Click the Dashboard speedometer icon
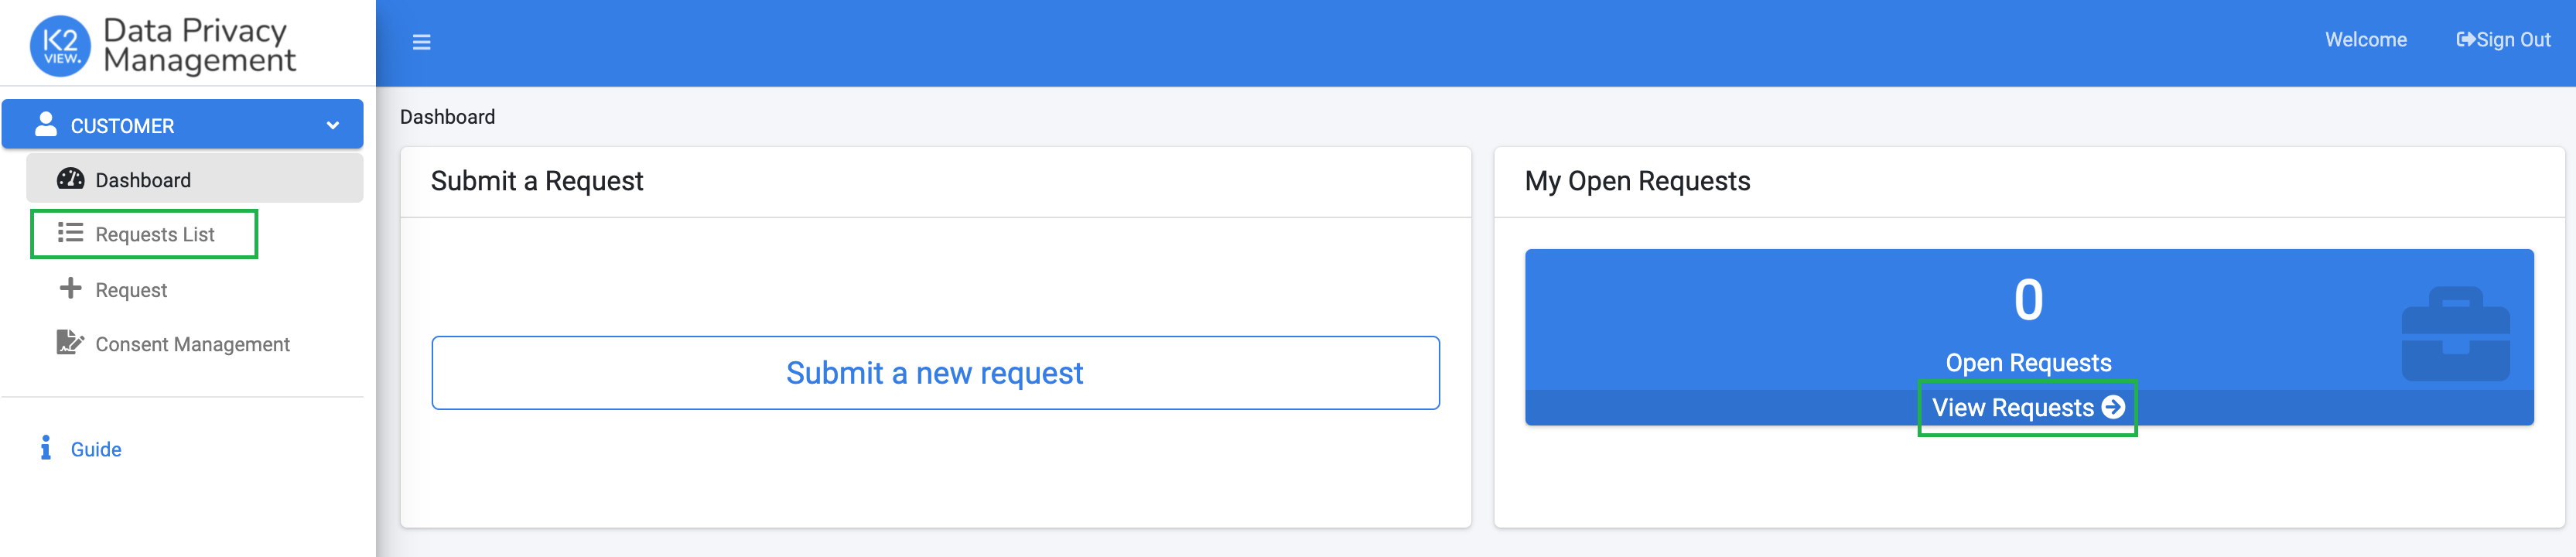2576x557 pixels. pos(70,179)
